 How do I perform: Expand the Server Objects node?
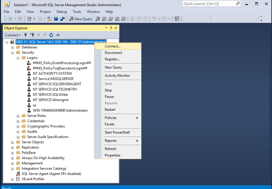click(x=13, y=142)
